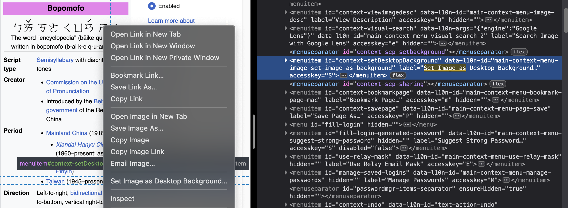Choose Set Image as Desktop Background
Image resolution: width=568 pixels, height=208 pixels.
169,181
